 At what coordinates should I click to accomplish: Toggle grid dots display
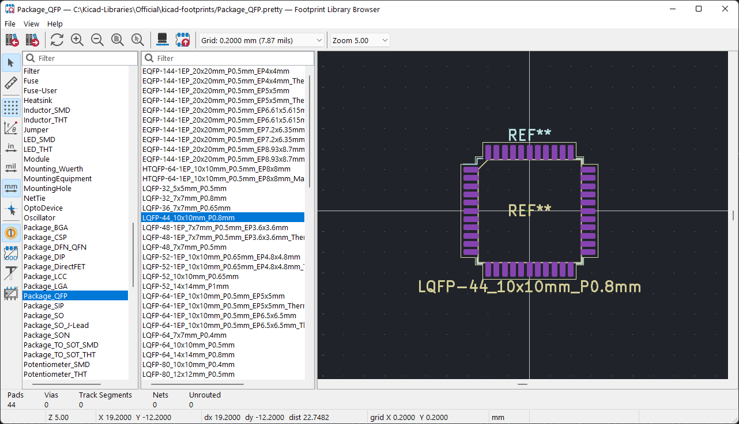(11, 108)
